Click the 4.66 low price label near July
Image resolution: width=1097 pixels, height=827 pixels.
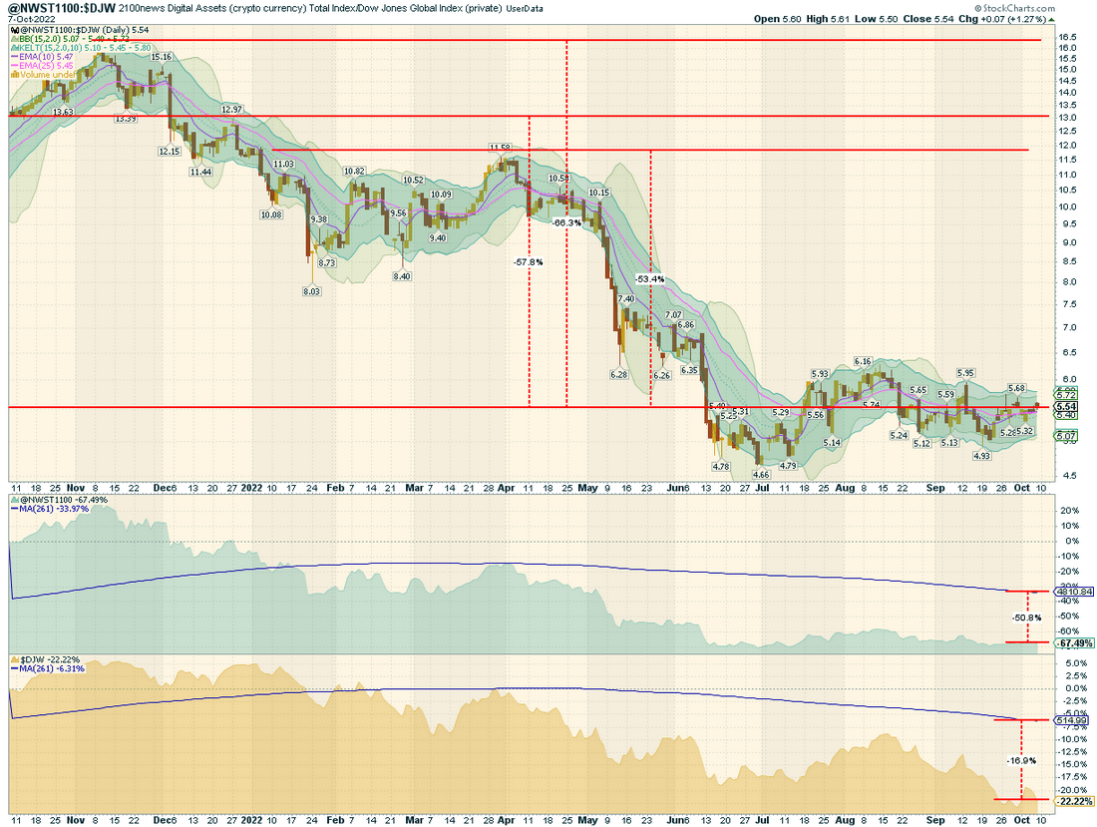pyautogui.click(x=760, y=475)
